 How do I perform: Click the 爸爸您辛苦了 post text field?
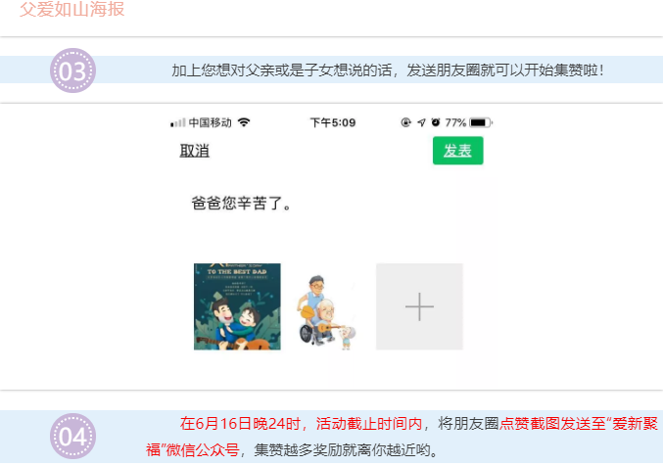(241, 205)
